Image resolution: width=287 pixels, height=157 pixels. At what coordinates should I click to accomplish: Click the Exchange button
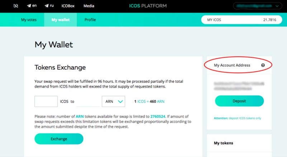59,139
